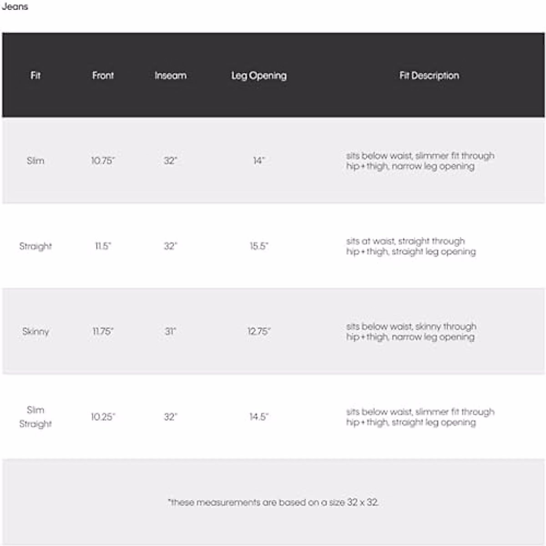Select the Inseam column header
Image resolution: width=546 pixels, height=546 pixels.
tap(170, 76)
